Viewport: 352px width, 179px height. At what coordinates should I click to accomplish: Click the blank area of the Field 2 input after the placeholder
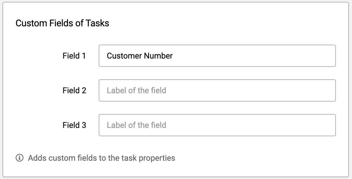(x=250, y=90)
